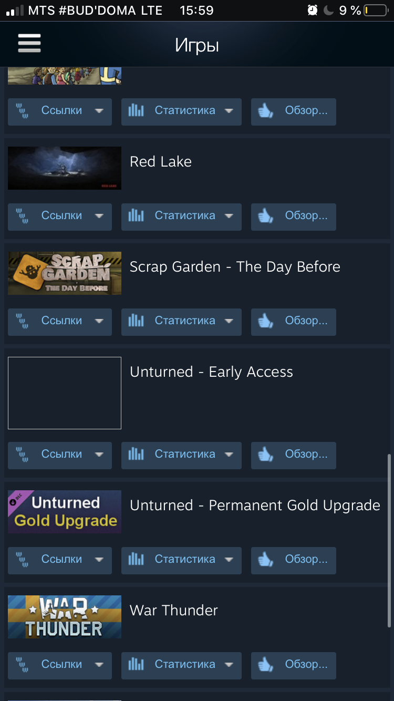This screenshot has width=394, height=701.
Task: Tap the statistics bars icon under Unturned Gold Upgrade
Action: tap(136, 559)
